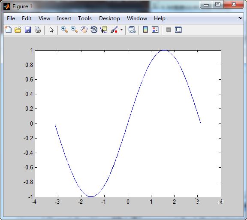Activate the Zoom Out magnifier tool

(74, 30)
